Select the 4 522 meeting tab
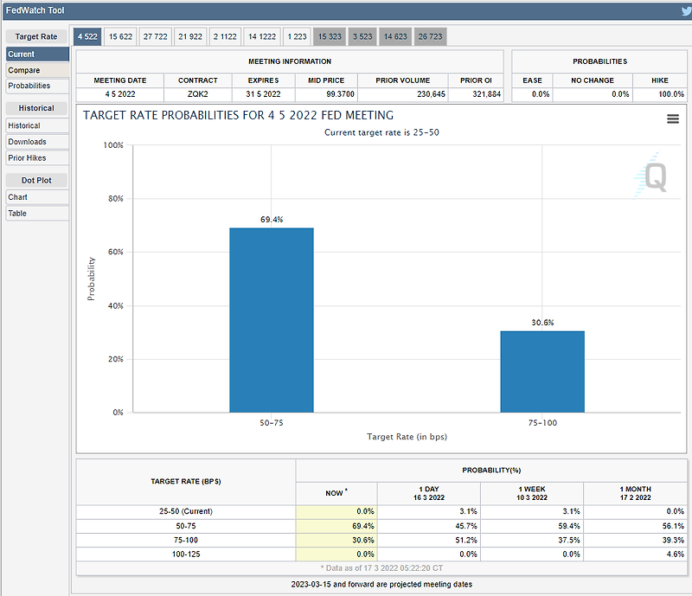Screen dimensions: 692x596 [87, 36]
